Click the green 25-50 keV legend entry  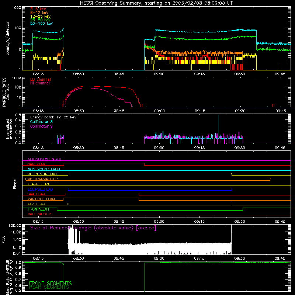tap(41, 20)
